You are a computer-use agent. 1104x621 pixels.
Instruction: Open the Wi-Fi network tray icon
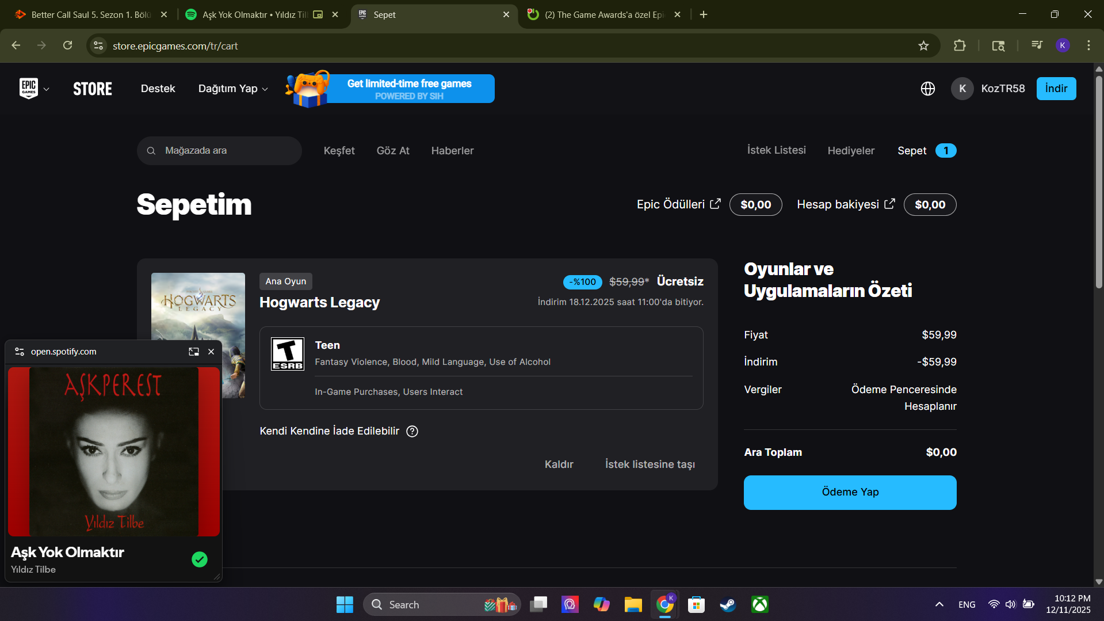[994, 605]
